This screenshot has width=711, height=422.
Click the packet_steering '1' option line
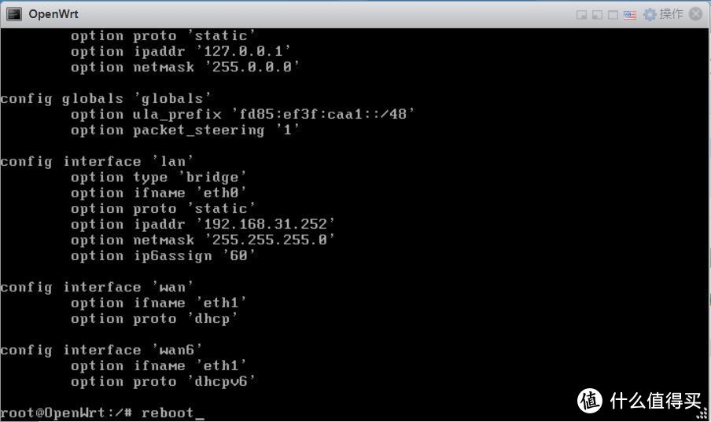(x=185, y=130)
